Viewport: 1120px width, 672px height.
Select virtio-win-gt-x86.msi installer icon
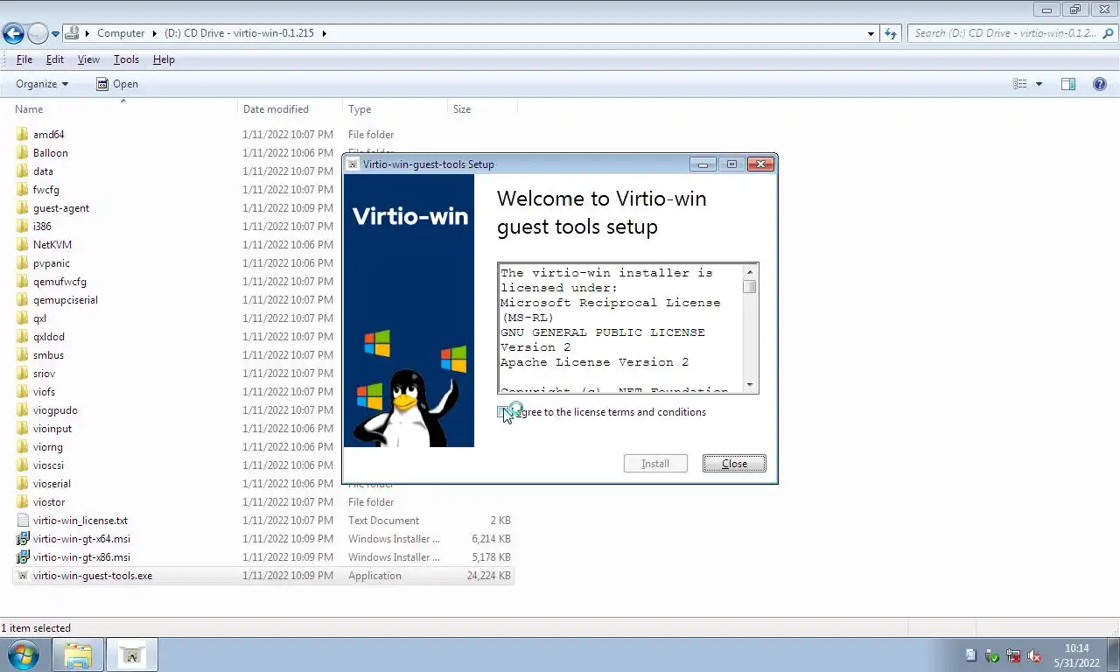click(x=23, y=557)
